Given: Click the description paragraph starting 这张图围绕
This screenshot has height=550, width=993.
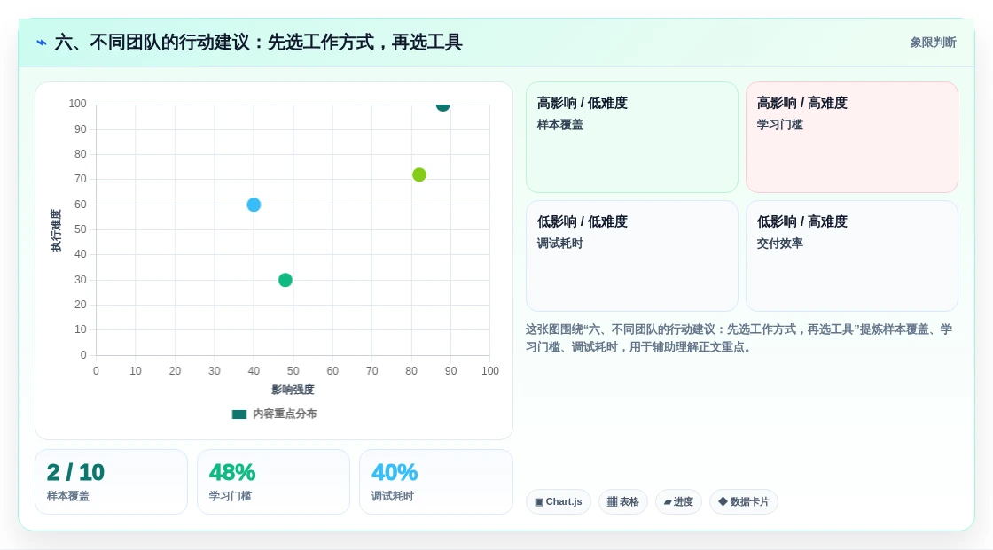Looking at the screenshot, I should [739, 338].
